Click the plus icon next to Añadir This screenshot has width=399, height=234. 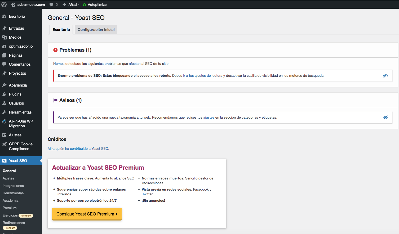(x=64, y=4)
